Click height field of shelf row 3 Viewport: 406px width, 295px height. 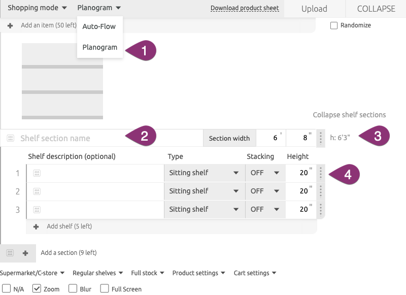301,209
